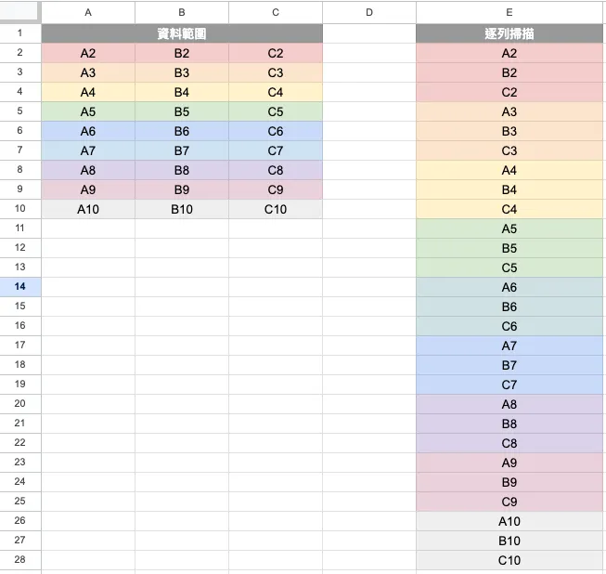Select the C10 cell in column C
606x574 pixels.
coord(276,209)
